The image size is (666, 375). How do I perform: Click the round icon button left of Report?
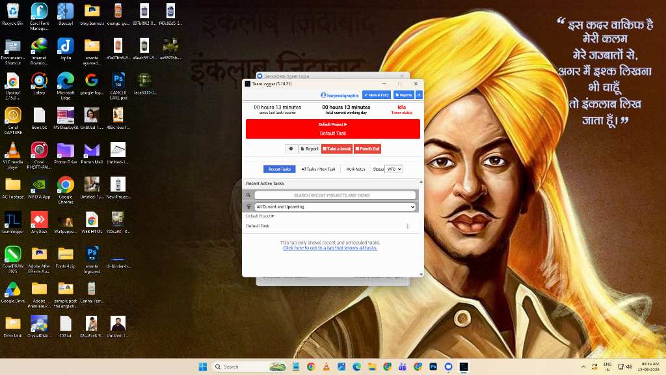(291, 149)
